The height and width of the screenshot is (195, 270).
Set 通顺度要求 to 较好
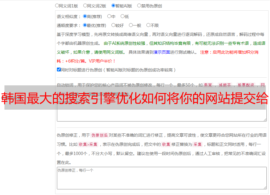pyautogui.click(x=113, y=25)
